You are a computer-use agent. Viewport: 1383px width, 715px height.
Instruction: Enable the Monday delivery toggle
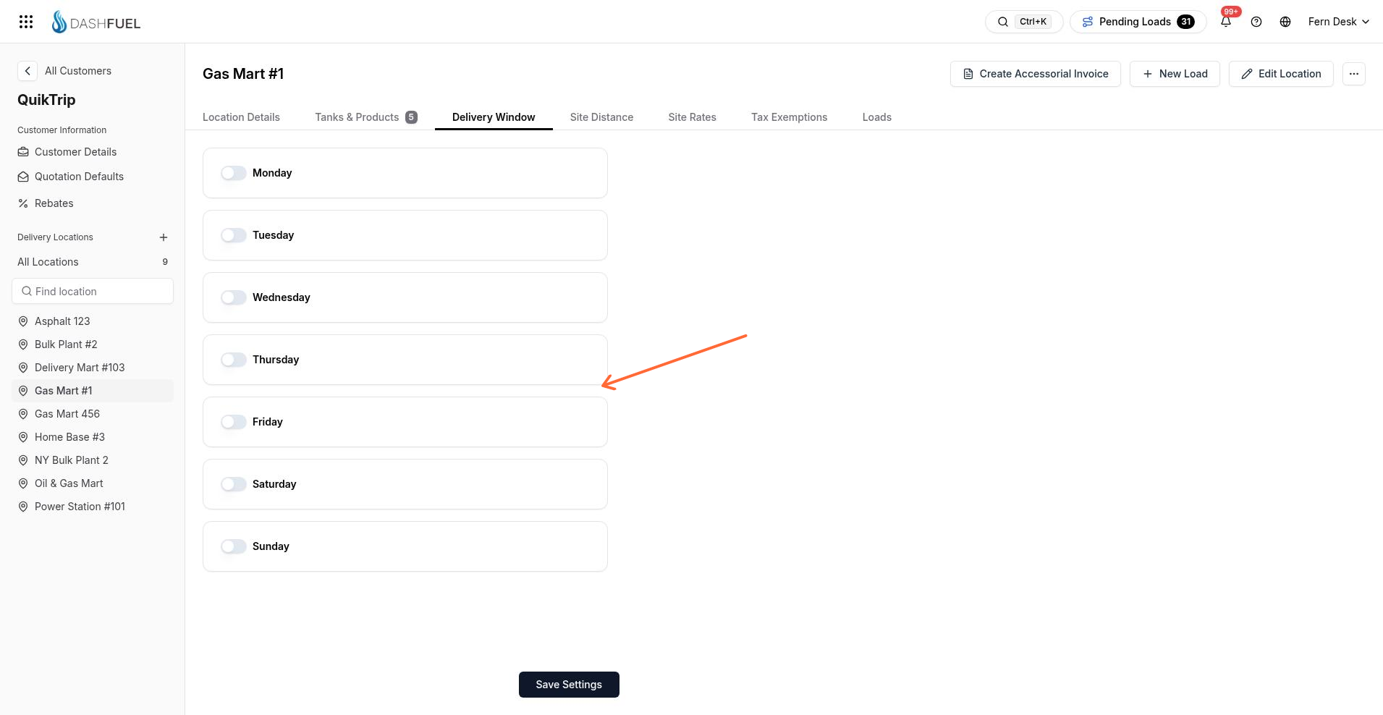234,173
